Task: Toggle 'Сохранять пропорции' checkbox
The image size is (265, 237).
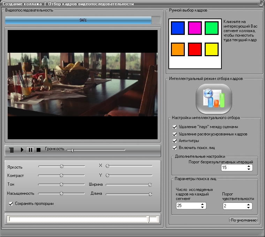Action: [11, 204]
